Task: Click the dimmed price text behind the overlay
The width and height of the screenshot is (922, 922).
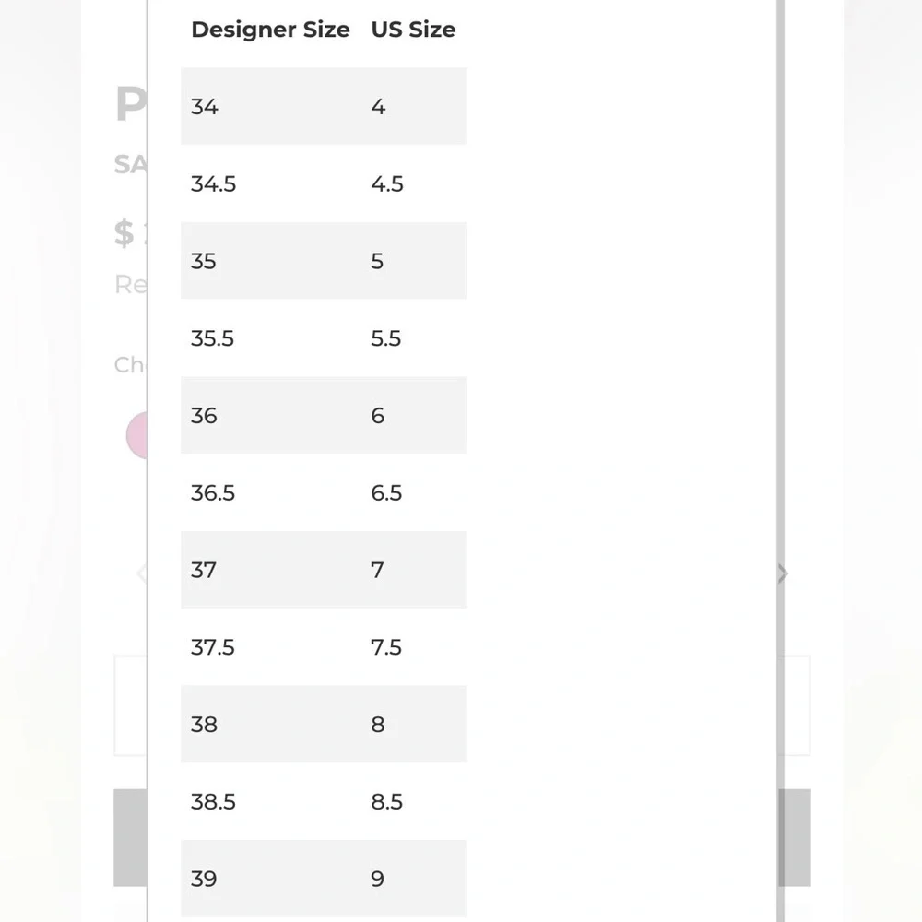Action: click(130, 233)
